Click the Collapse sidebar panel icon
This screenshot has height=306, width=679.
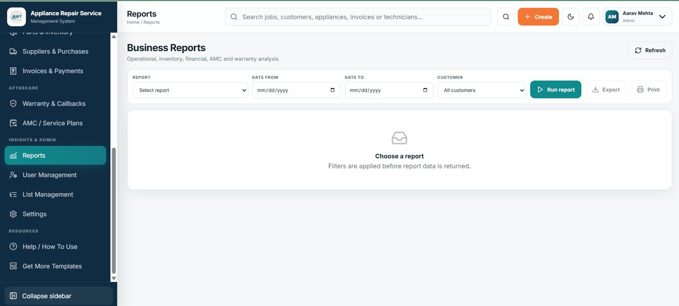click(x=13, y=296)
